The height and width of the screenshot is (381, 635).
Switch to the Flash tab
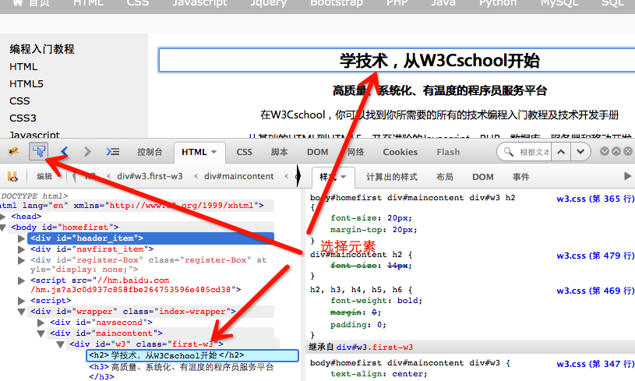click(448, 152)
